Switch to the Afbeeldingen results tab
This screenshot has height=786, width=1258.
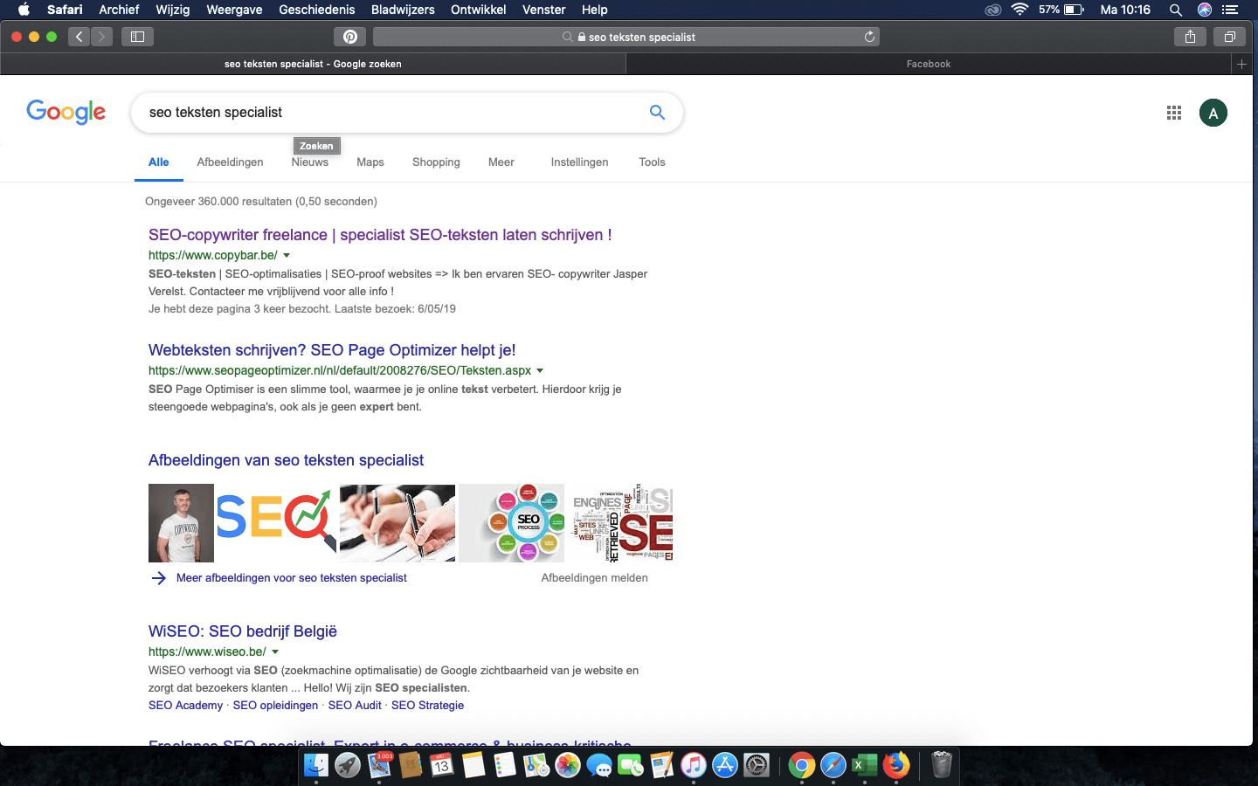pos(230,162)
